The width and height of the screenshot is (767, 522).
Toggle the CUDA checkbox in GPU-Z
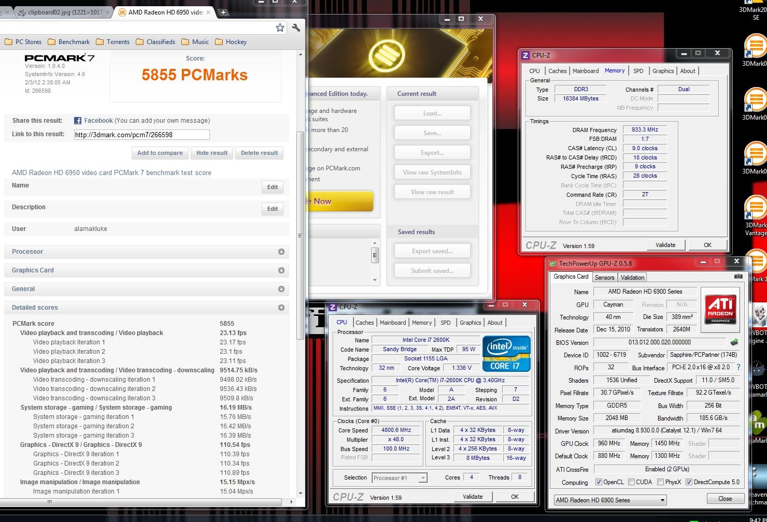[631, 482]
